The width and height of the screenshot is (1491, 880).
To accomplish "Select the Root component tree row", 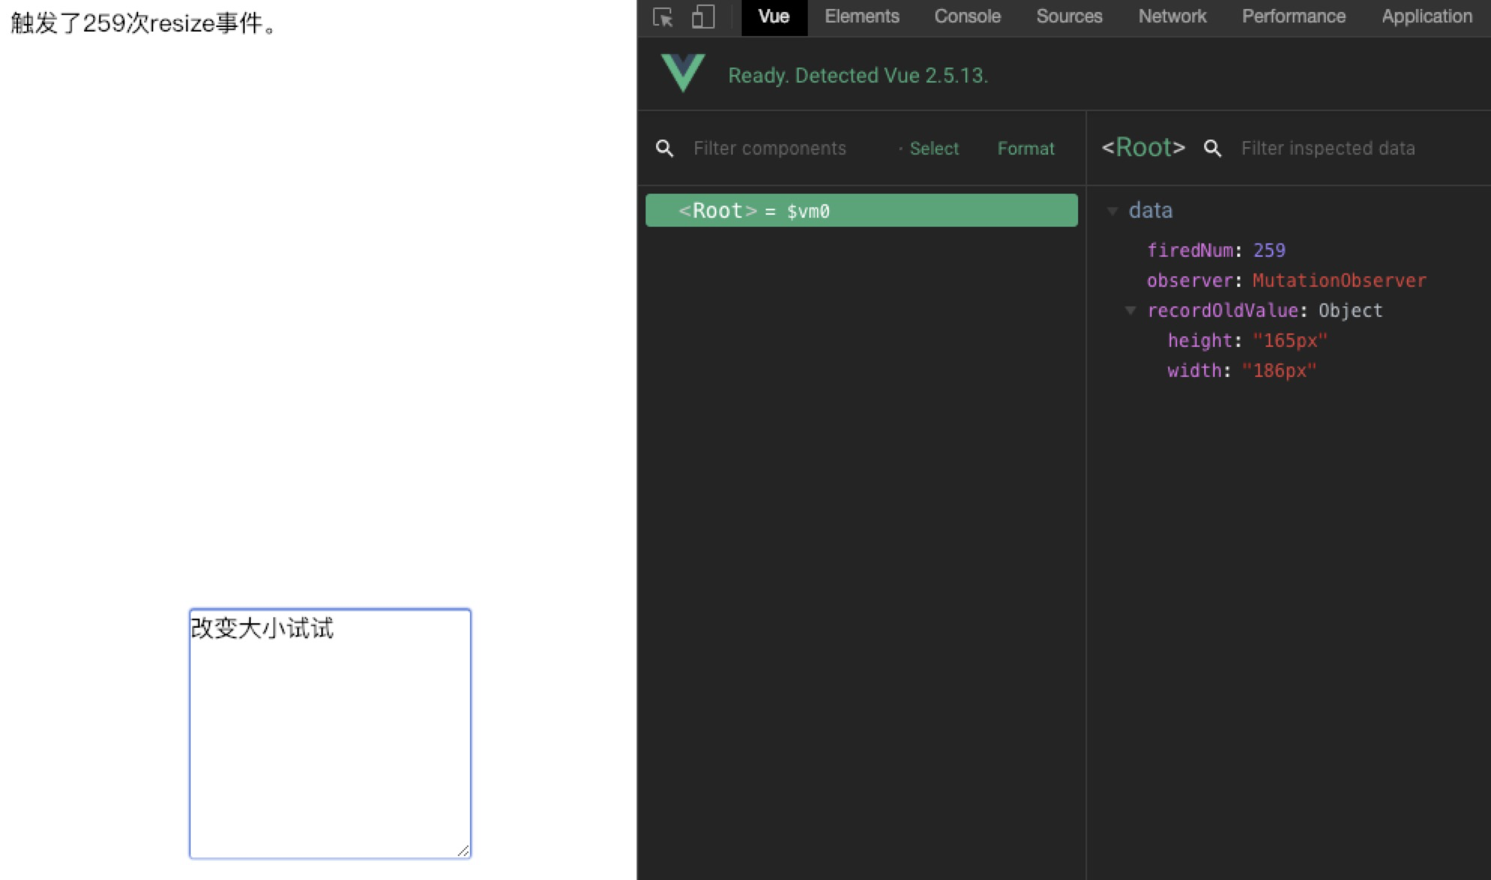I will click(x=861, y=211).
